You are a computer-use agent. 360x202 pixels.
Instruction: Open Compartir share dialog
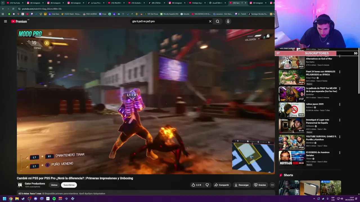[222, 185]
